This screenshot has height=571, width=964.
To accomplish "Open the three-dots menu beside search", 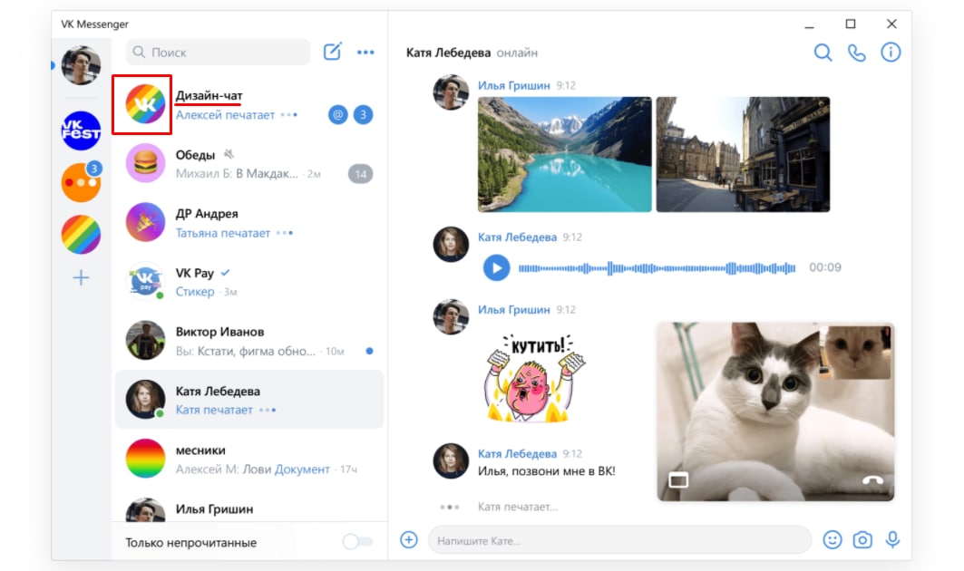I will (365, 53).
